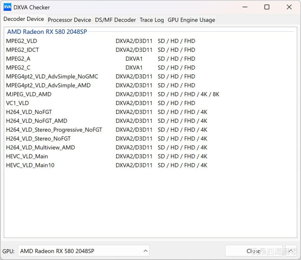Click the Close button at bottom
This screenshot has width=301, height=260.
coord(254,251)
